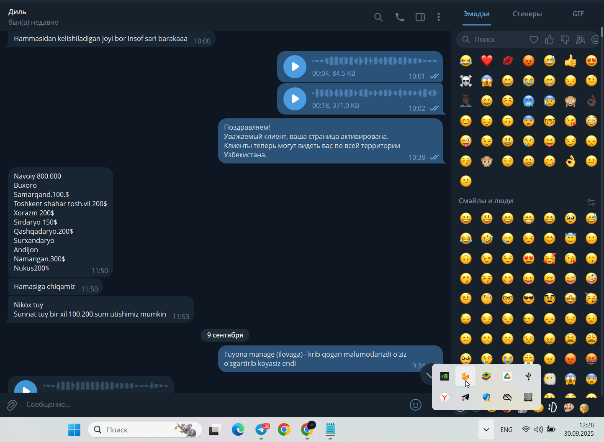Click the '9 сентября' date badge
The height and width of the screenshot is (442, 604).
[x=225, y=335]
